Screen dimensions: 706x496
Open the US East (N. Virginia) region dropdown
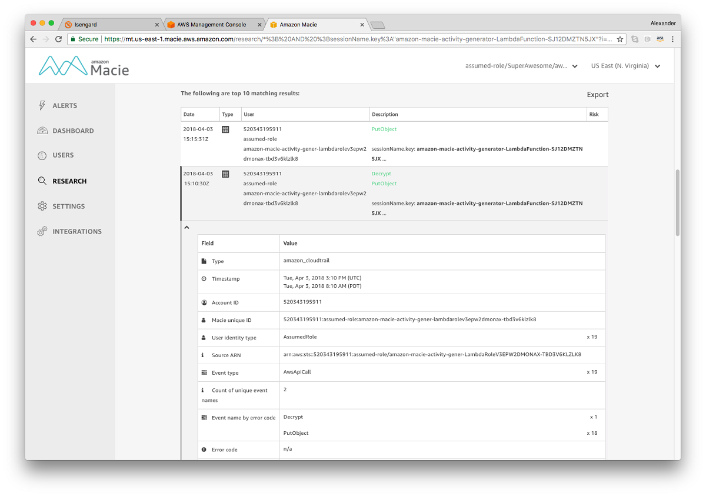pyautogui.click(x=625, y=66)
